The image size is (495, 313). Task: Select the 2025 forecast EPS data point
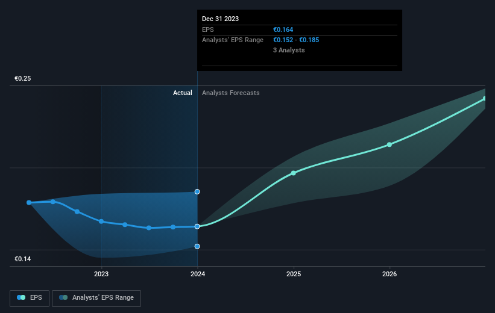[294, 173]
